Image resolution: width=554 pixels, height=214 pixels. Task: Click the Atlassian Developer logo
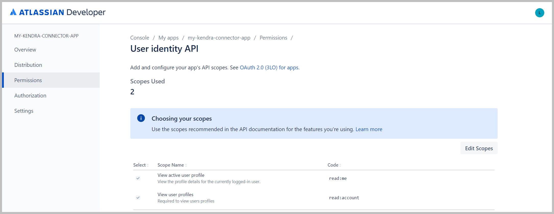[58, 12]
